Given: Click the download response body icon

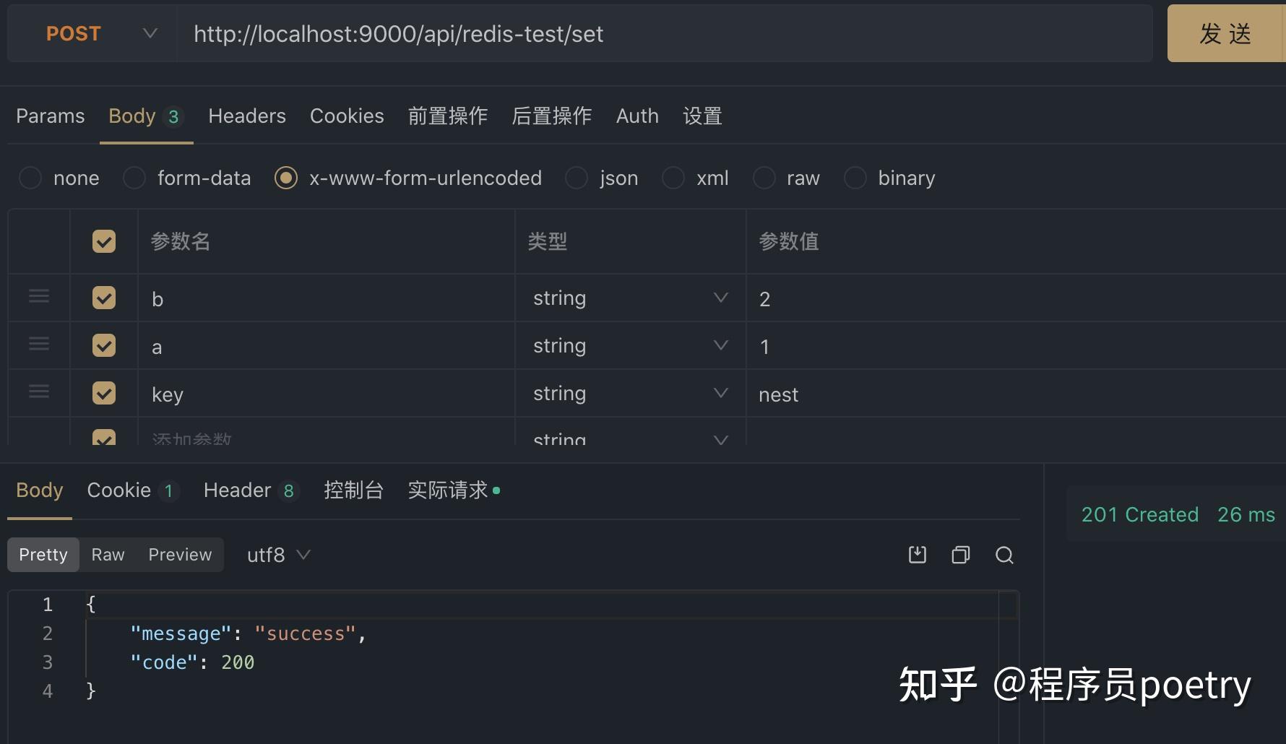Looking at the screenshot, I should pyautogui.click(x=917, y=555).
